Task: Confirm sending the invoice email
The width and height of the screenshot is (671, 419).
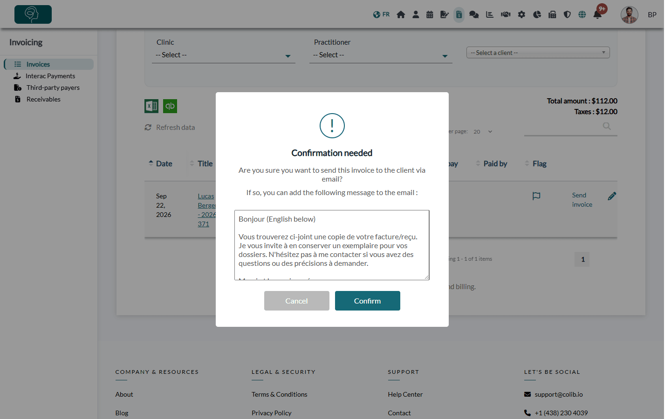Action: (x=368, y=301)
